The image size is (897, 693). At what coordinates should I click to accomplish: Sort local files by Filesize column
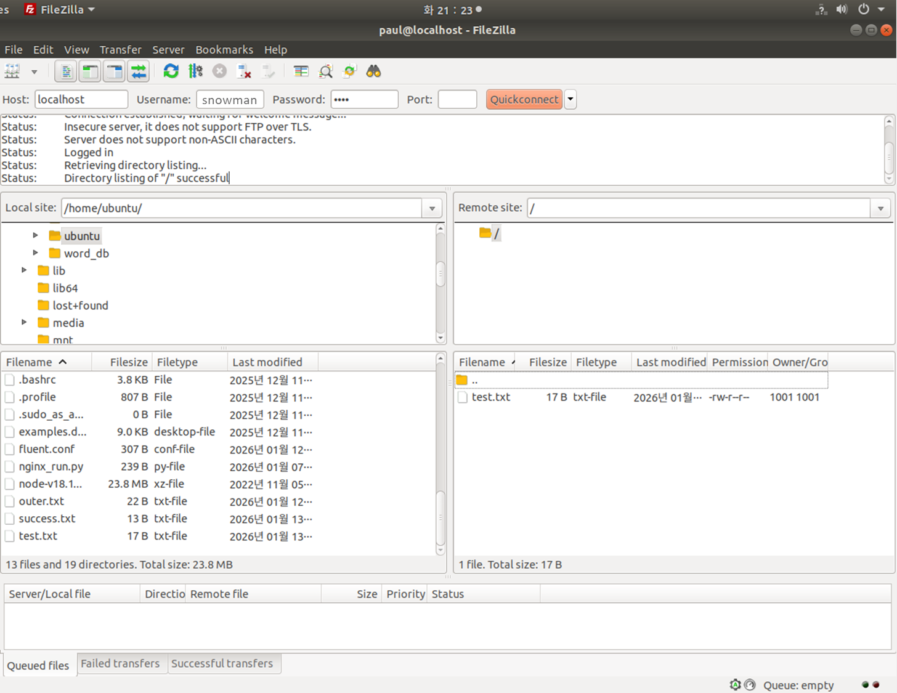pos(121,362)
